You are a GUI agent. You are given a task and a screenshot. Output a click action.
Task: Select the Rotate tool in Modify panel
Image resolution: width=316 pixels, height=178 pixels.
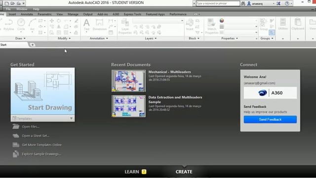pos(59,21)
